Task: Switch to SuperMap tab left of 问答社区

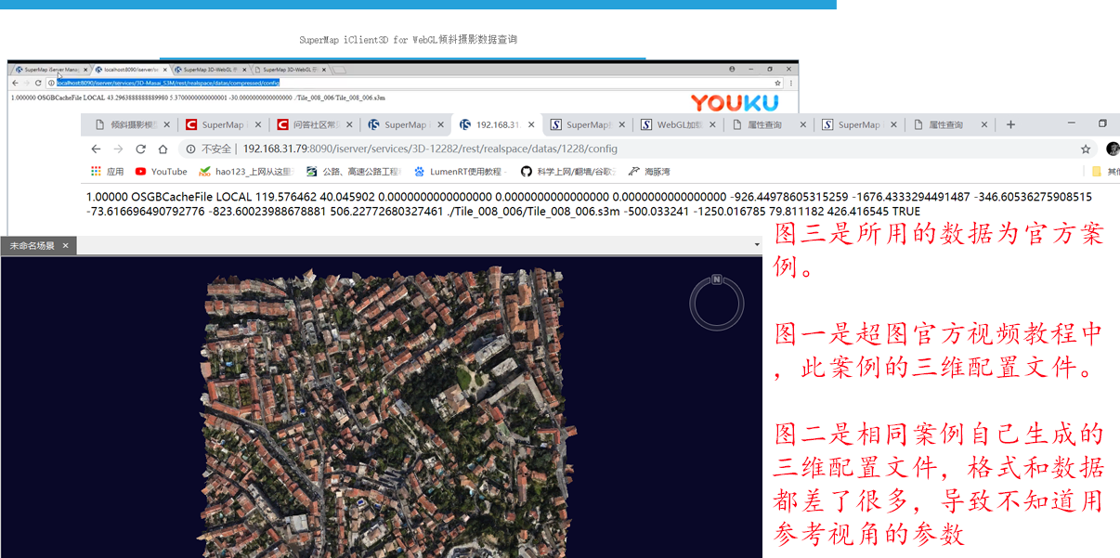Action: coord(223,124)
